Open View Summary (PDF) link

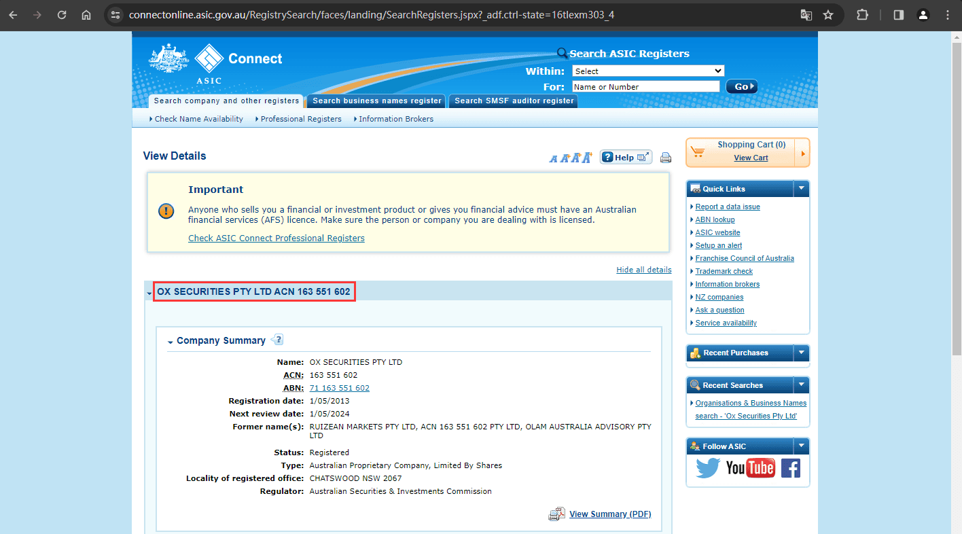tap(610, 514)
